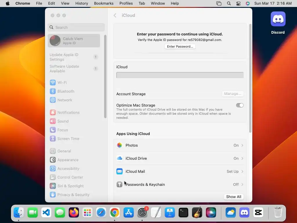Select Calub Viem Apple ID
The image size is (297, 223).
coord(74,41)
